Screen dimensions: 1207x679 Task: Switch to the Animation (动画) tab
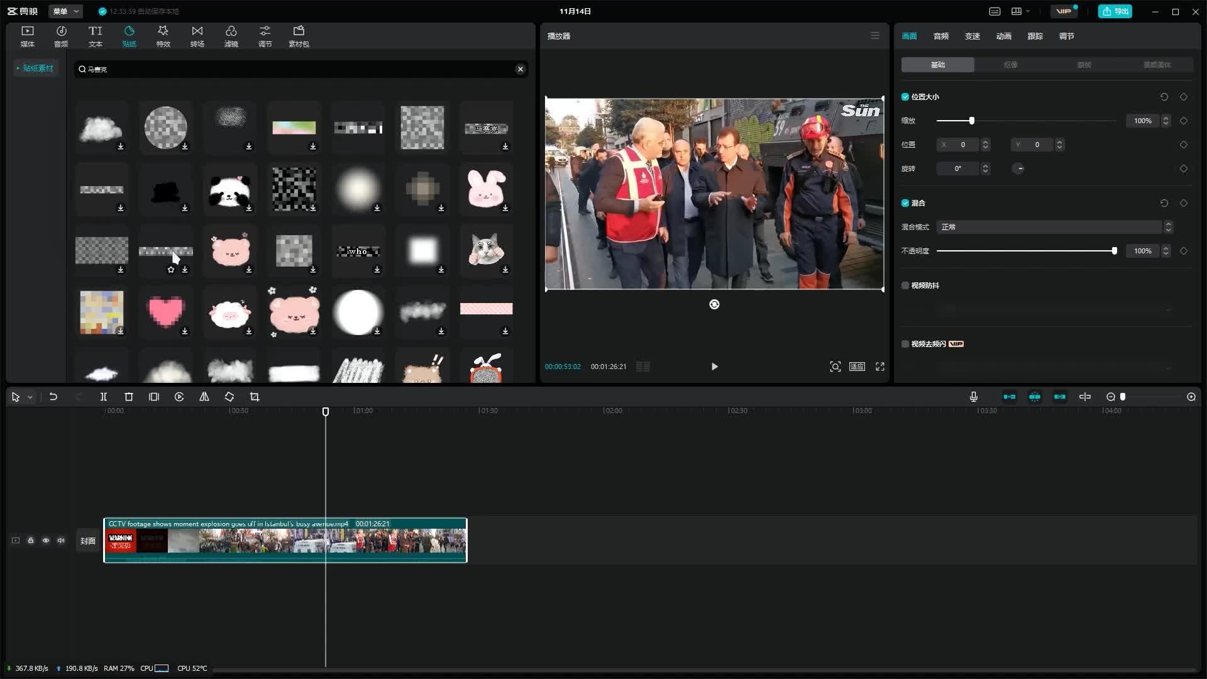pyautogui.click(x=1004, y=36)
